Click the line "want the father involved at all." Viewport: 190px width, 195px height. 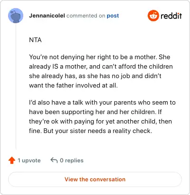73,85
